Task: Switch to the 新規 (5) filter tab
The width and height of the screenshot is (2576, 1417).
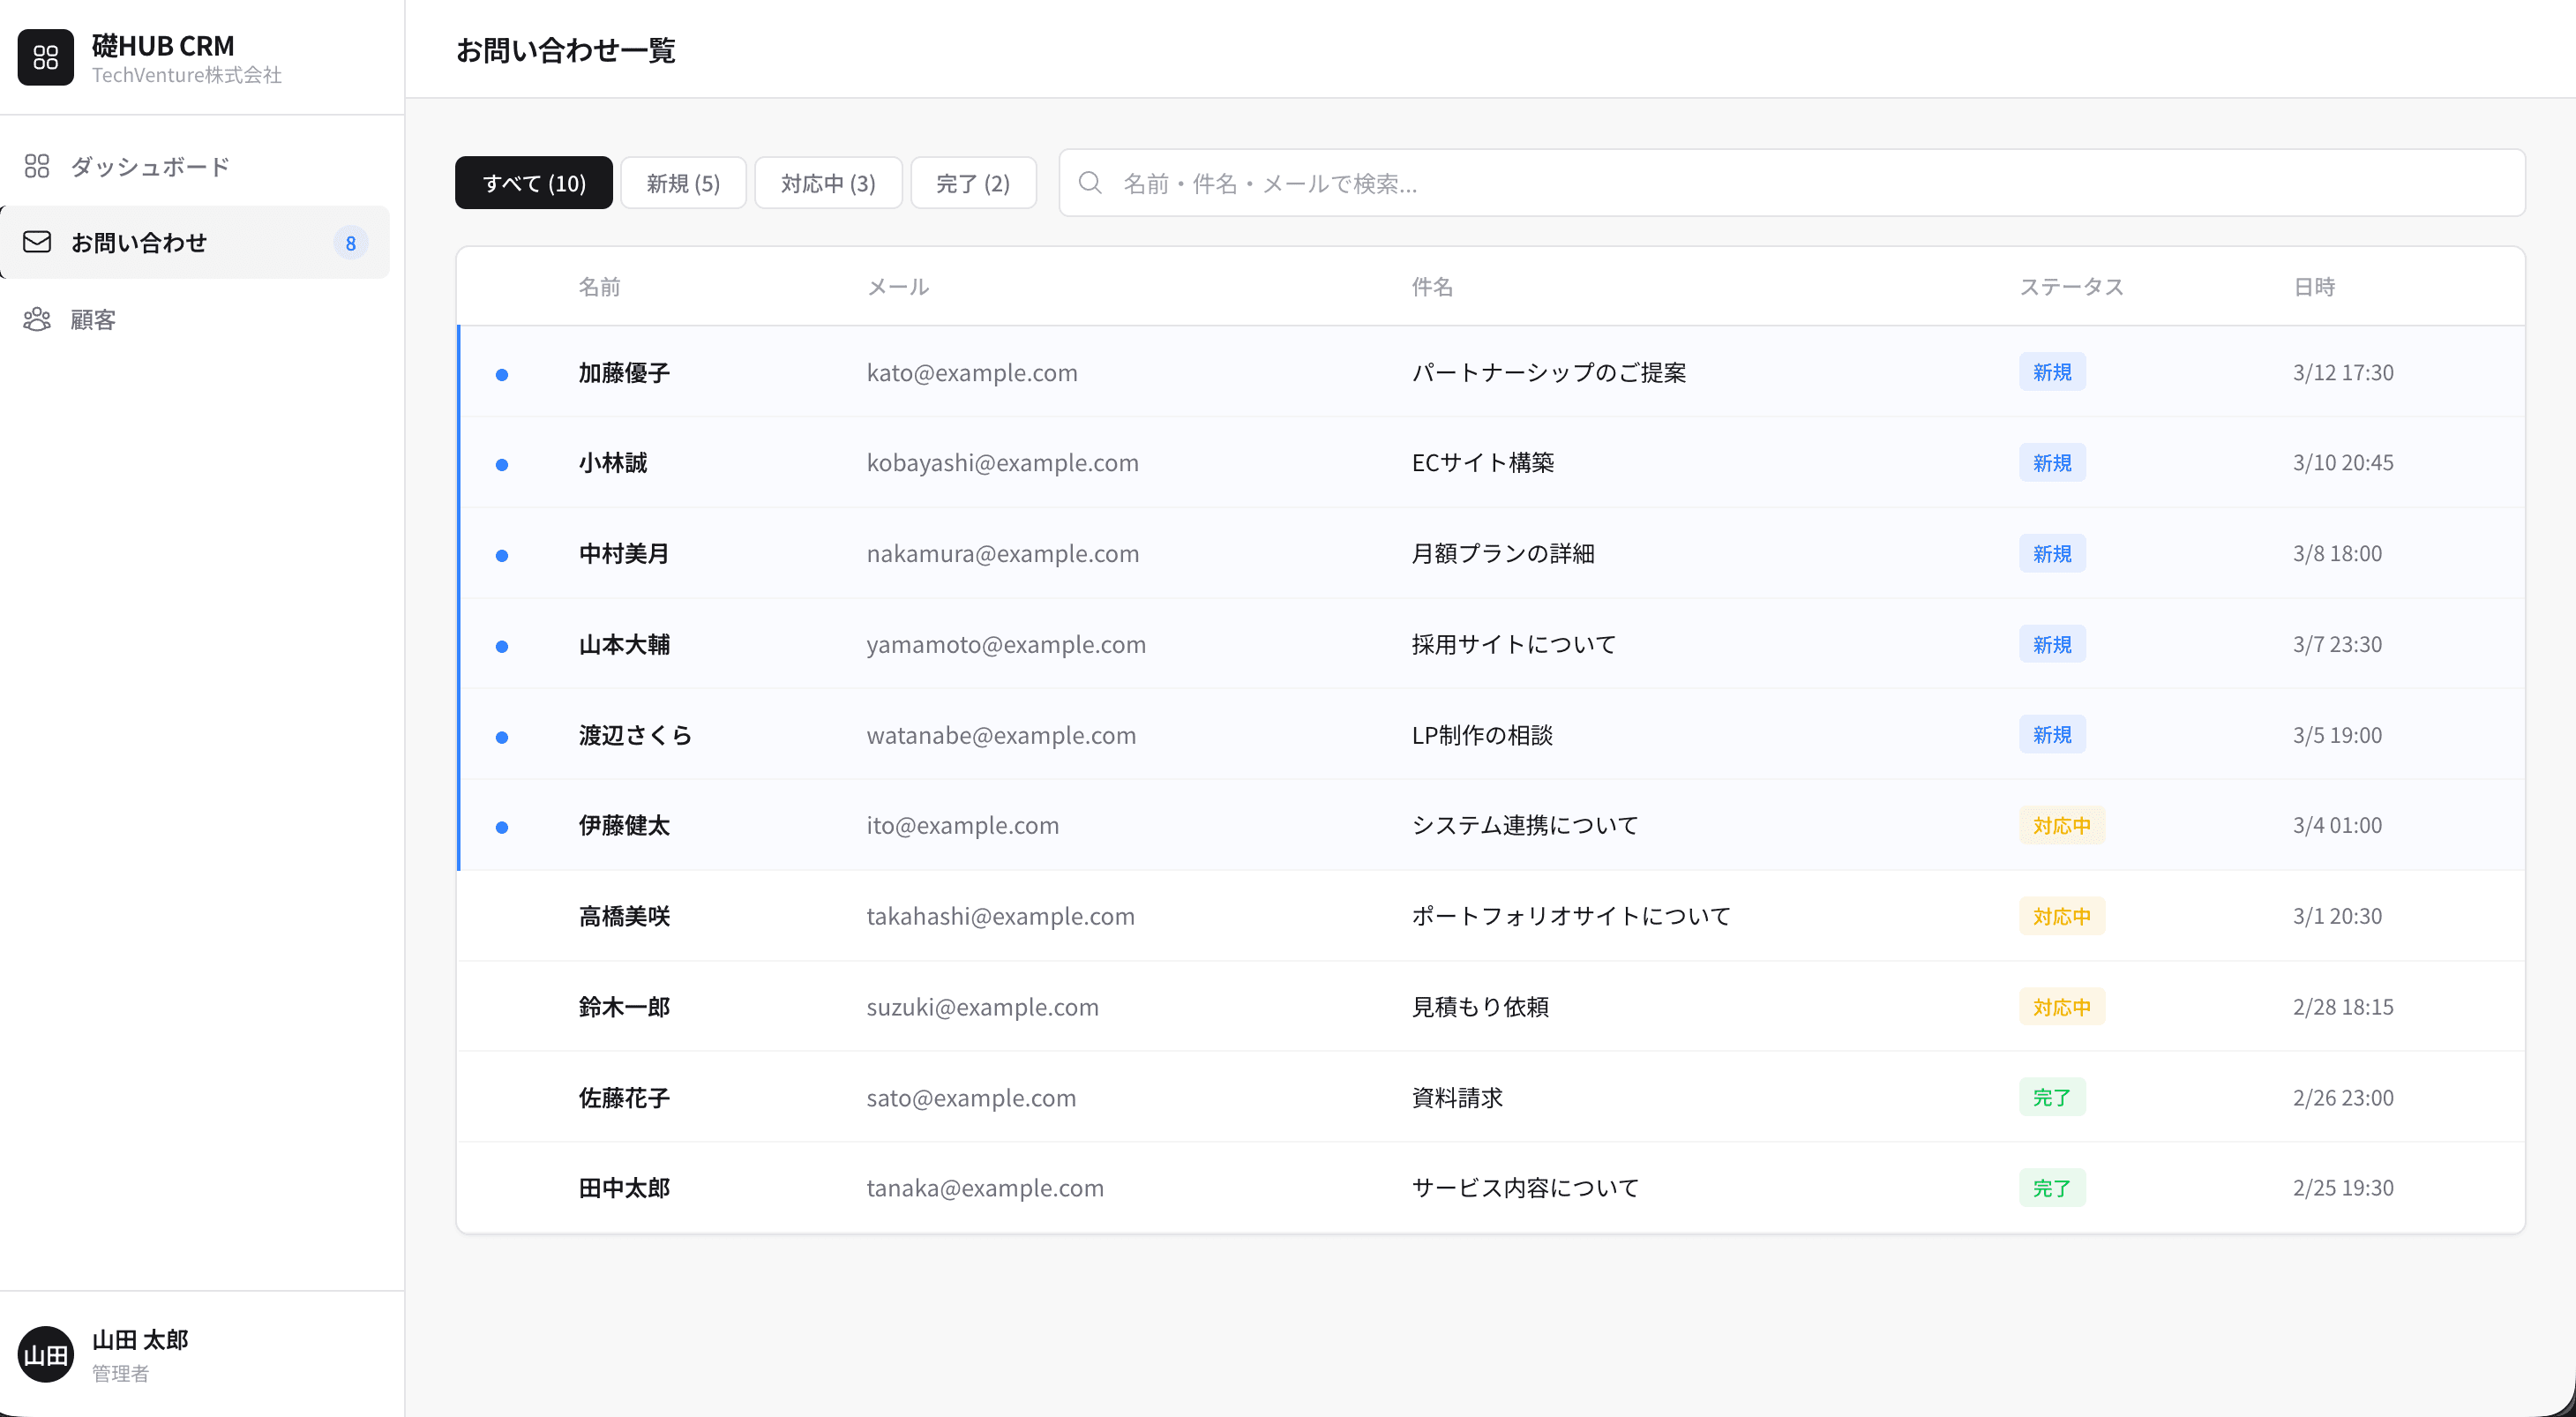Action: 683,183
